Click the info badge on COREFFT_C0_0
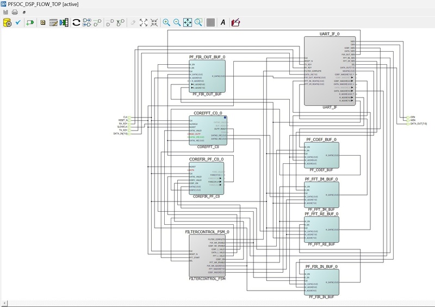This screenshot has width=435, height=307. [x=225, y=118]
